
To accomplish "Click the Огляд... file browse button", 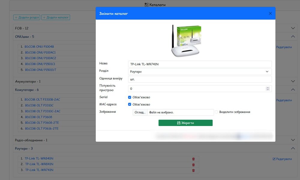I will tap(140, 112).
